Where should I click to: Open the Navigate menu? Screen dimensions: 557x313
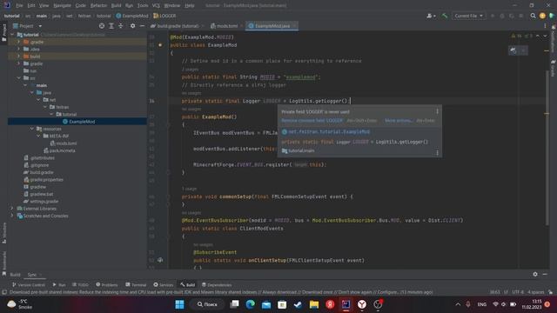(x=62, y=5)
